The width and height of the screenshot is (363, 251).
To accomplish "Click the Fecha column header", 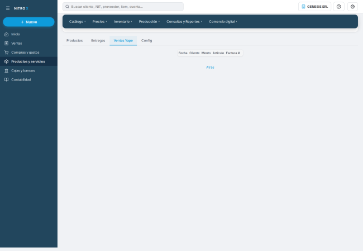I will click(183, 53).
